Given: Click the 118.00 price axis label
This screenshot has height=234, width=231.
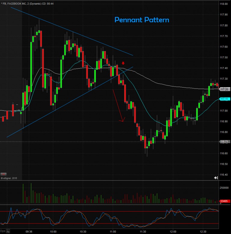Looking at the screenshot, I should [x=223, y=4].
